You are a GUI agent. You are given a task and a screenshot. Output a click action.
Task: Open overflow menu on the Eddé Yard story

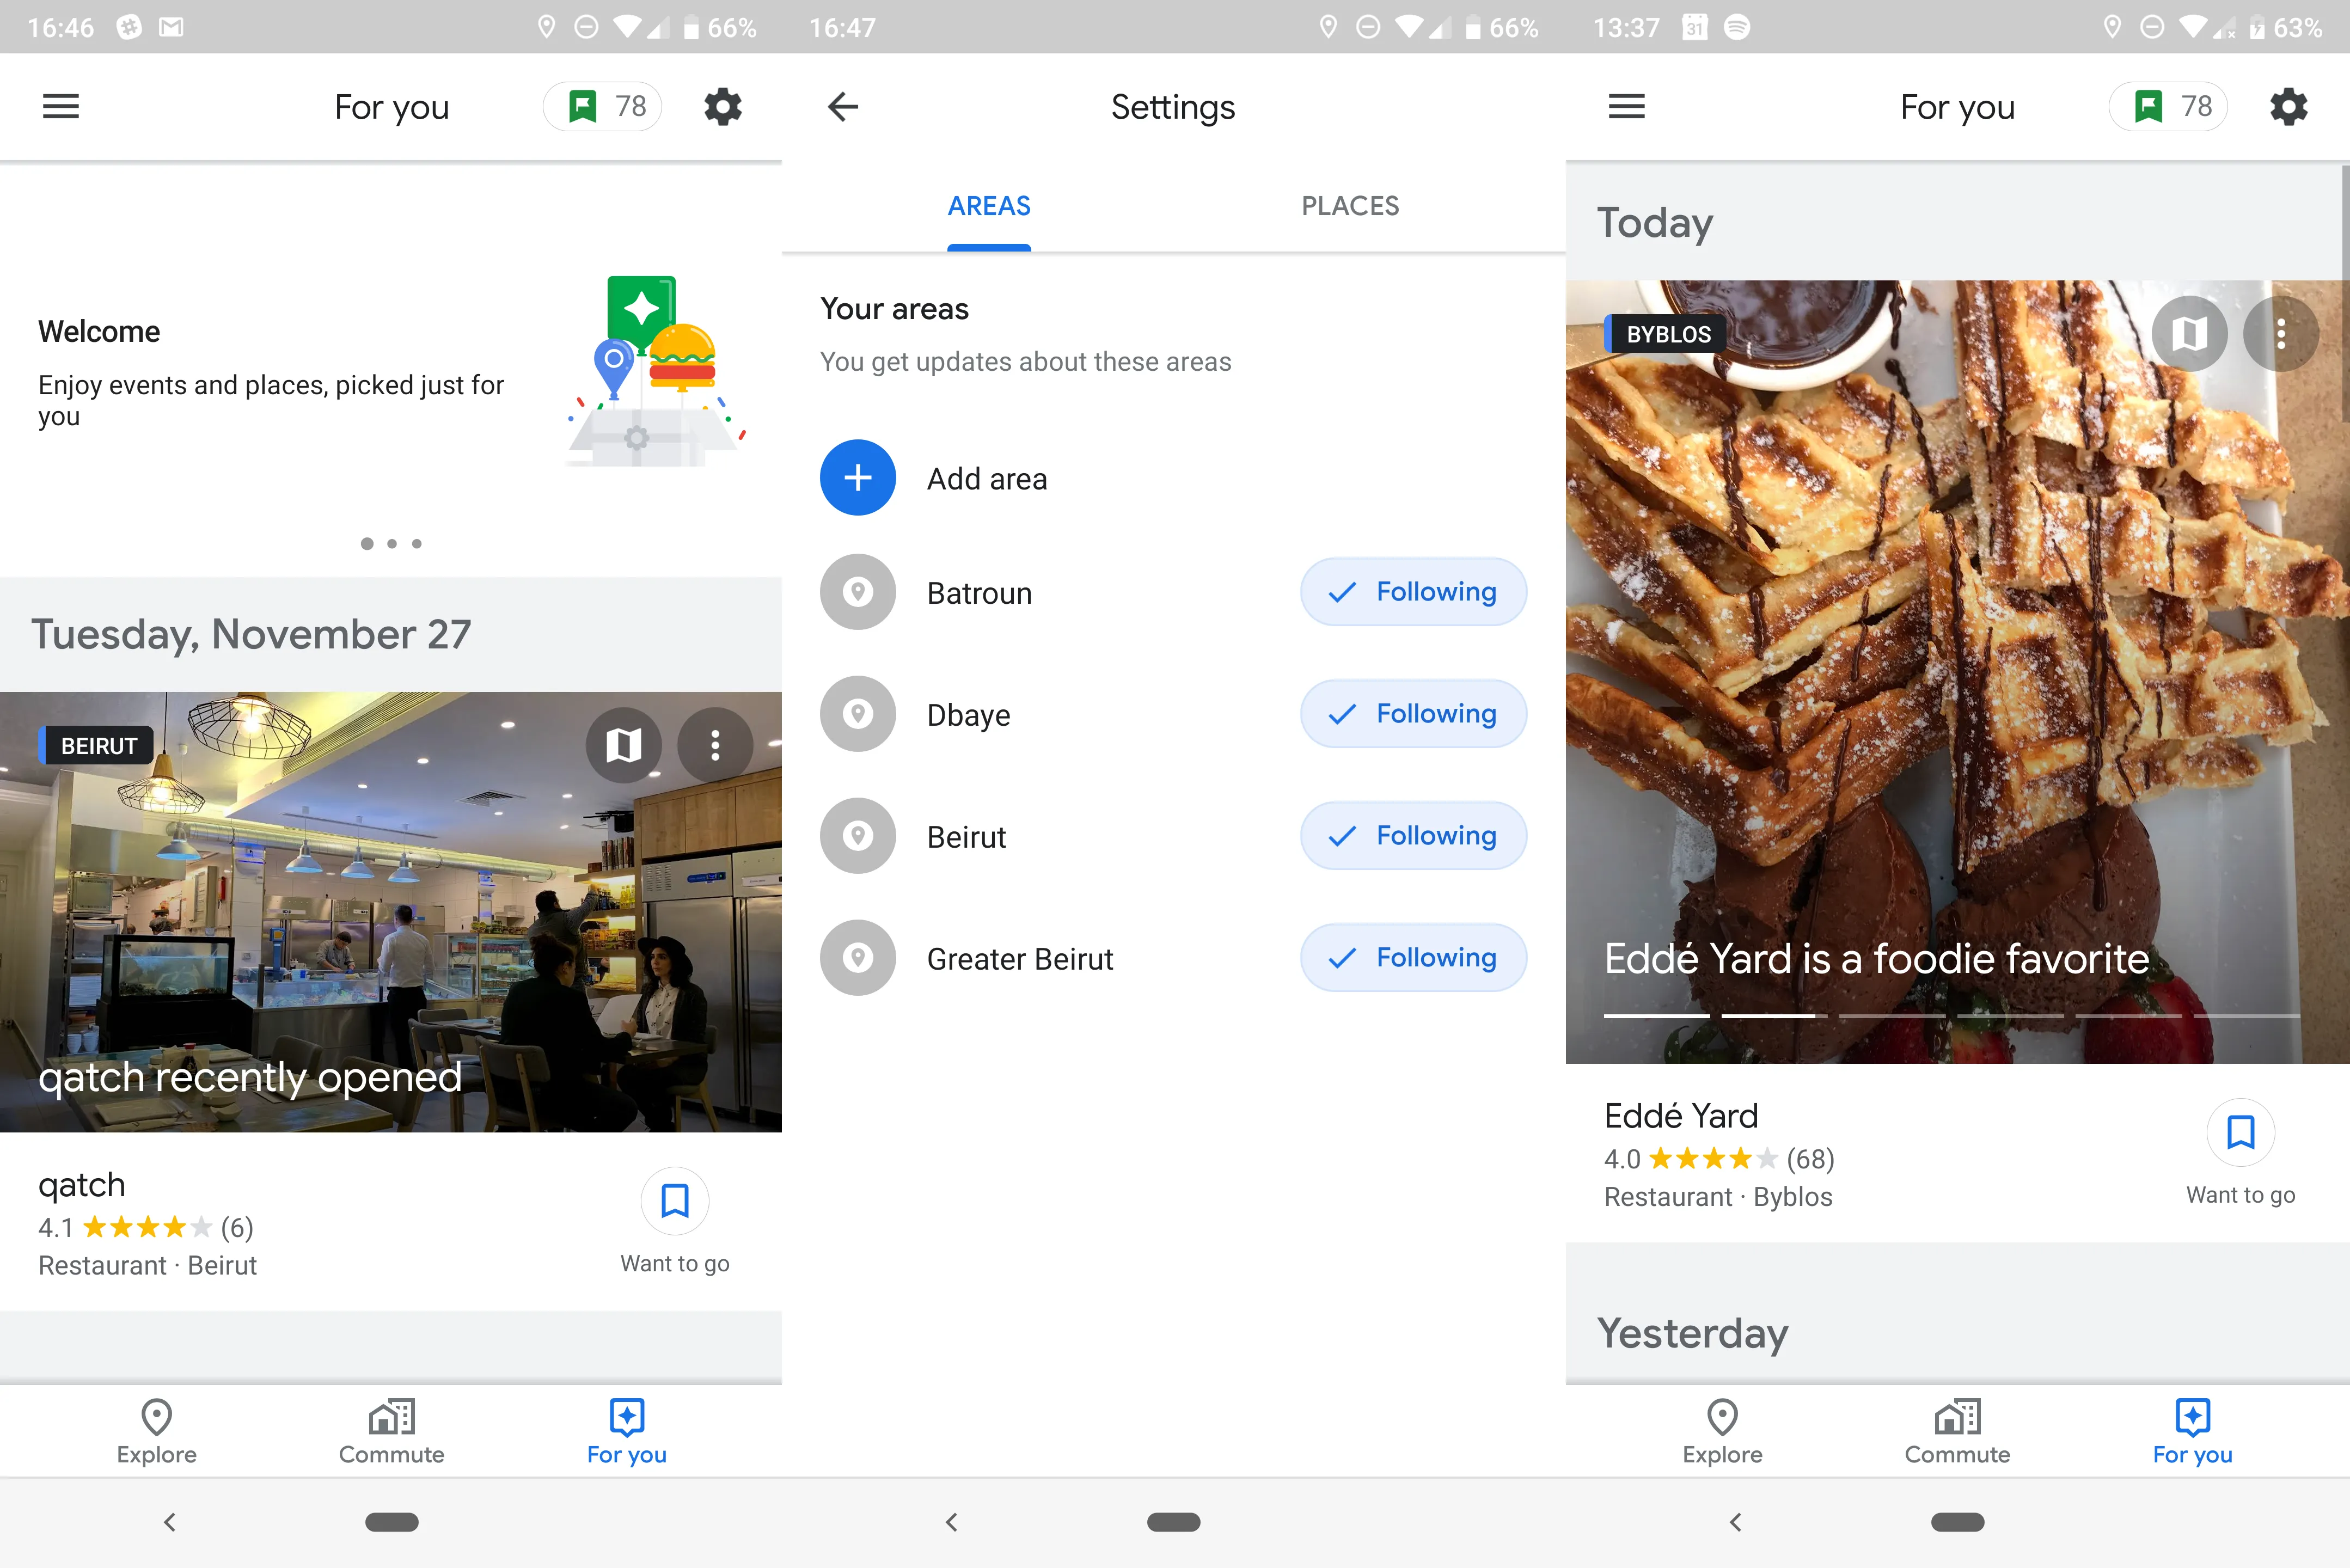(2282, 333)
